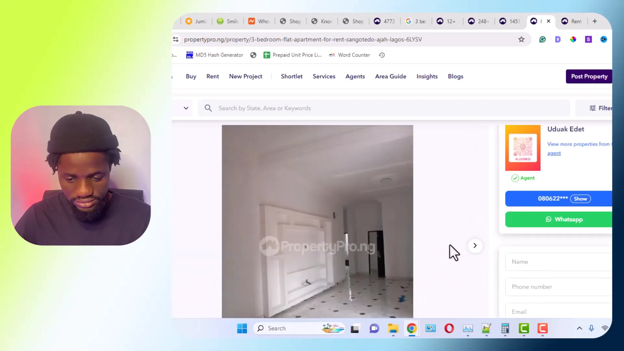
Task: Switch to the Smile tab
Action: tap(228, 21)
